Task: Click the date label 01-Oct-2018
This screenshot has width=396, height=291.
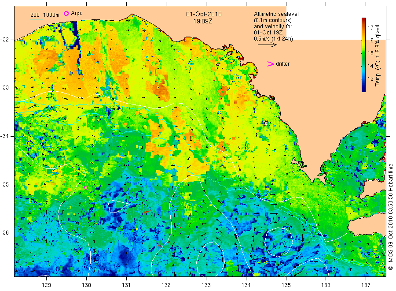Action: pos(204,14)
